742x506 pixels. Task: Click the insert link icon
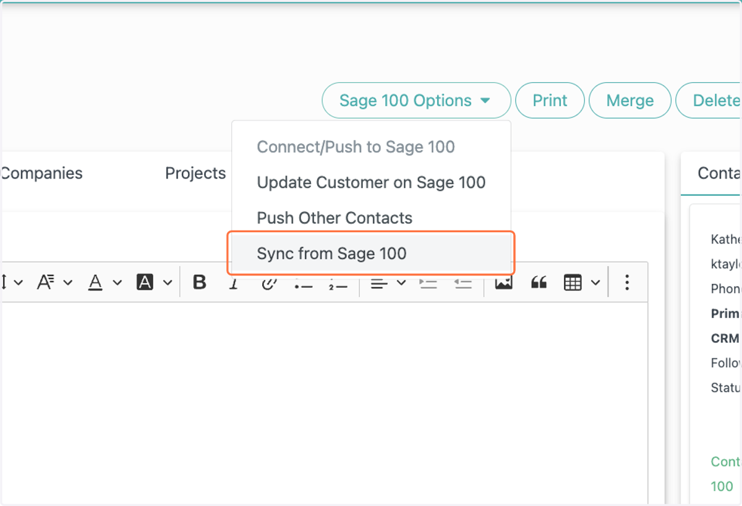[x=268, y=284]
